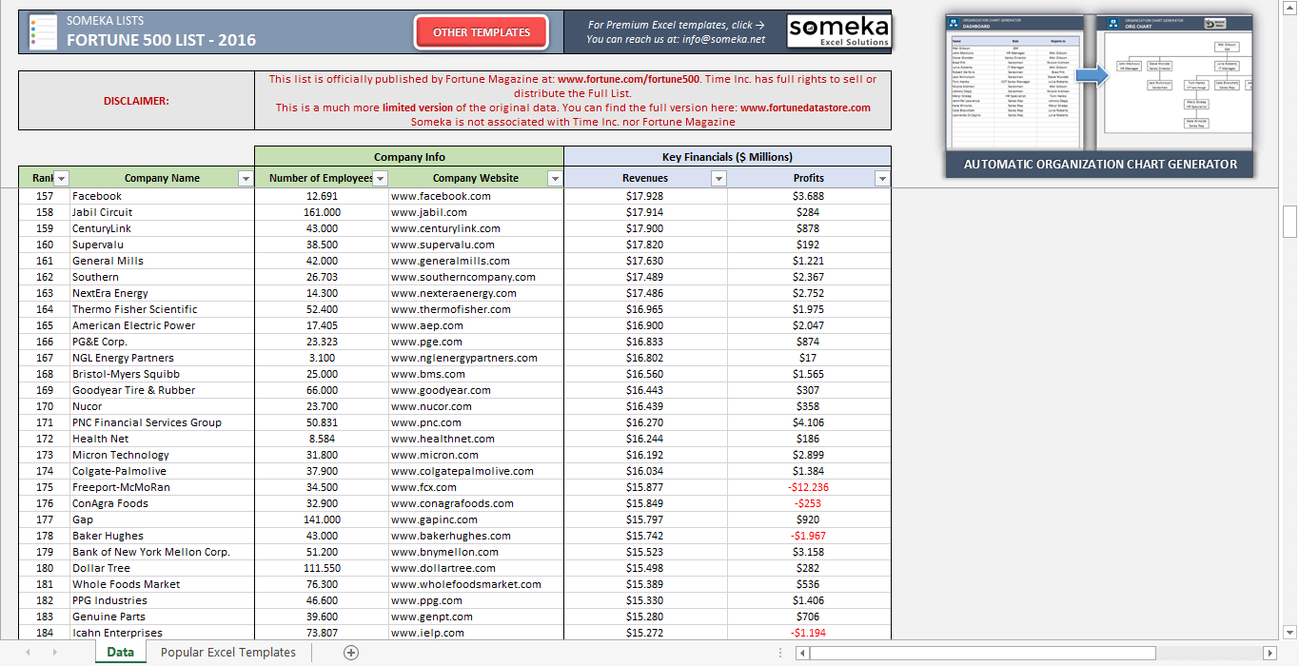Open the Company Website filter dropdown
Image resolution: width=1299 pixels, height=666 pixels.
pos(555,178)
